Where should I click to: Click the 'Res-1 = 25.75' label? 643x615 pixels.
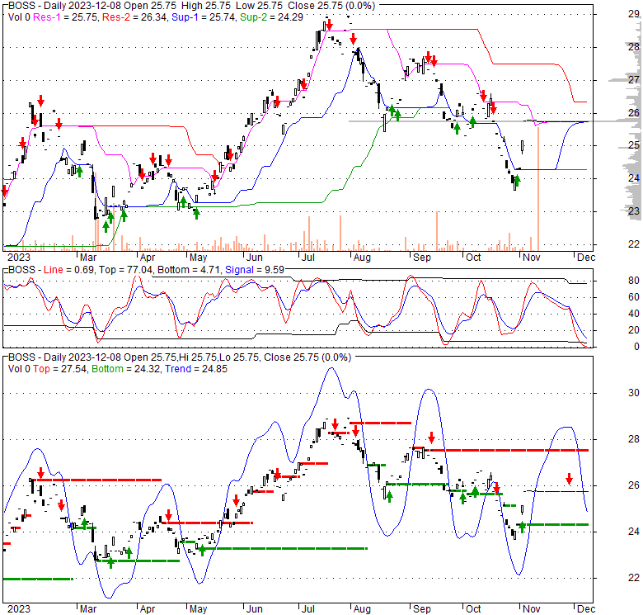(66, 17)
